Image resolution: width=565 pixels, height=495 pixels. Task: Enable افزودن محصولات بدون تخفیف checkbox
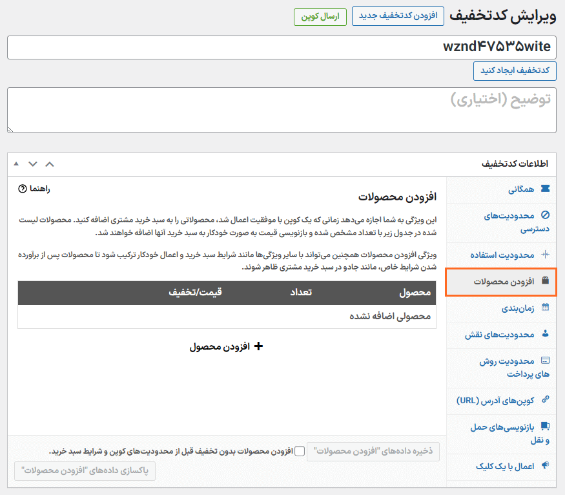click(x=300, y=452)
